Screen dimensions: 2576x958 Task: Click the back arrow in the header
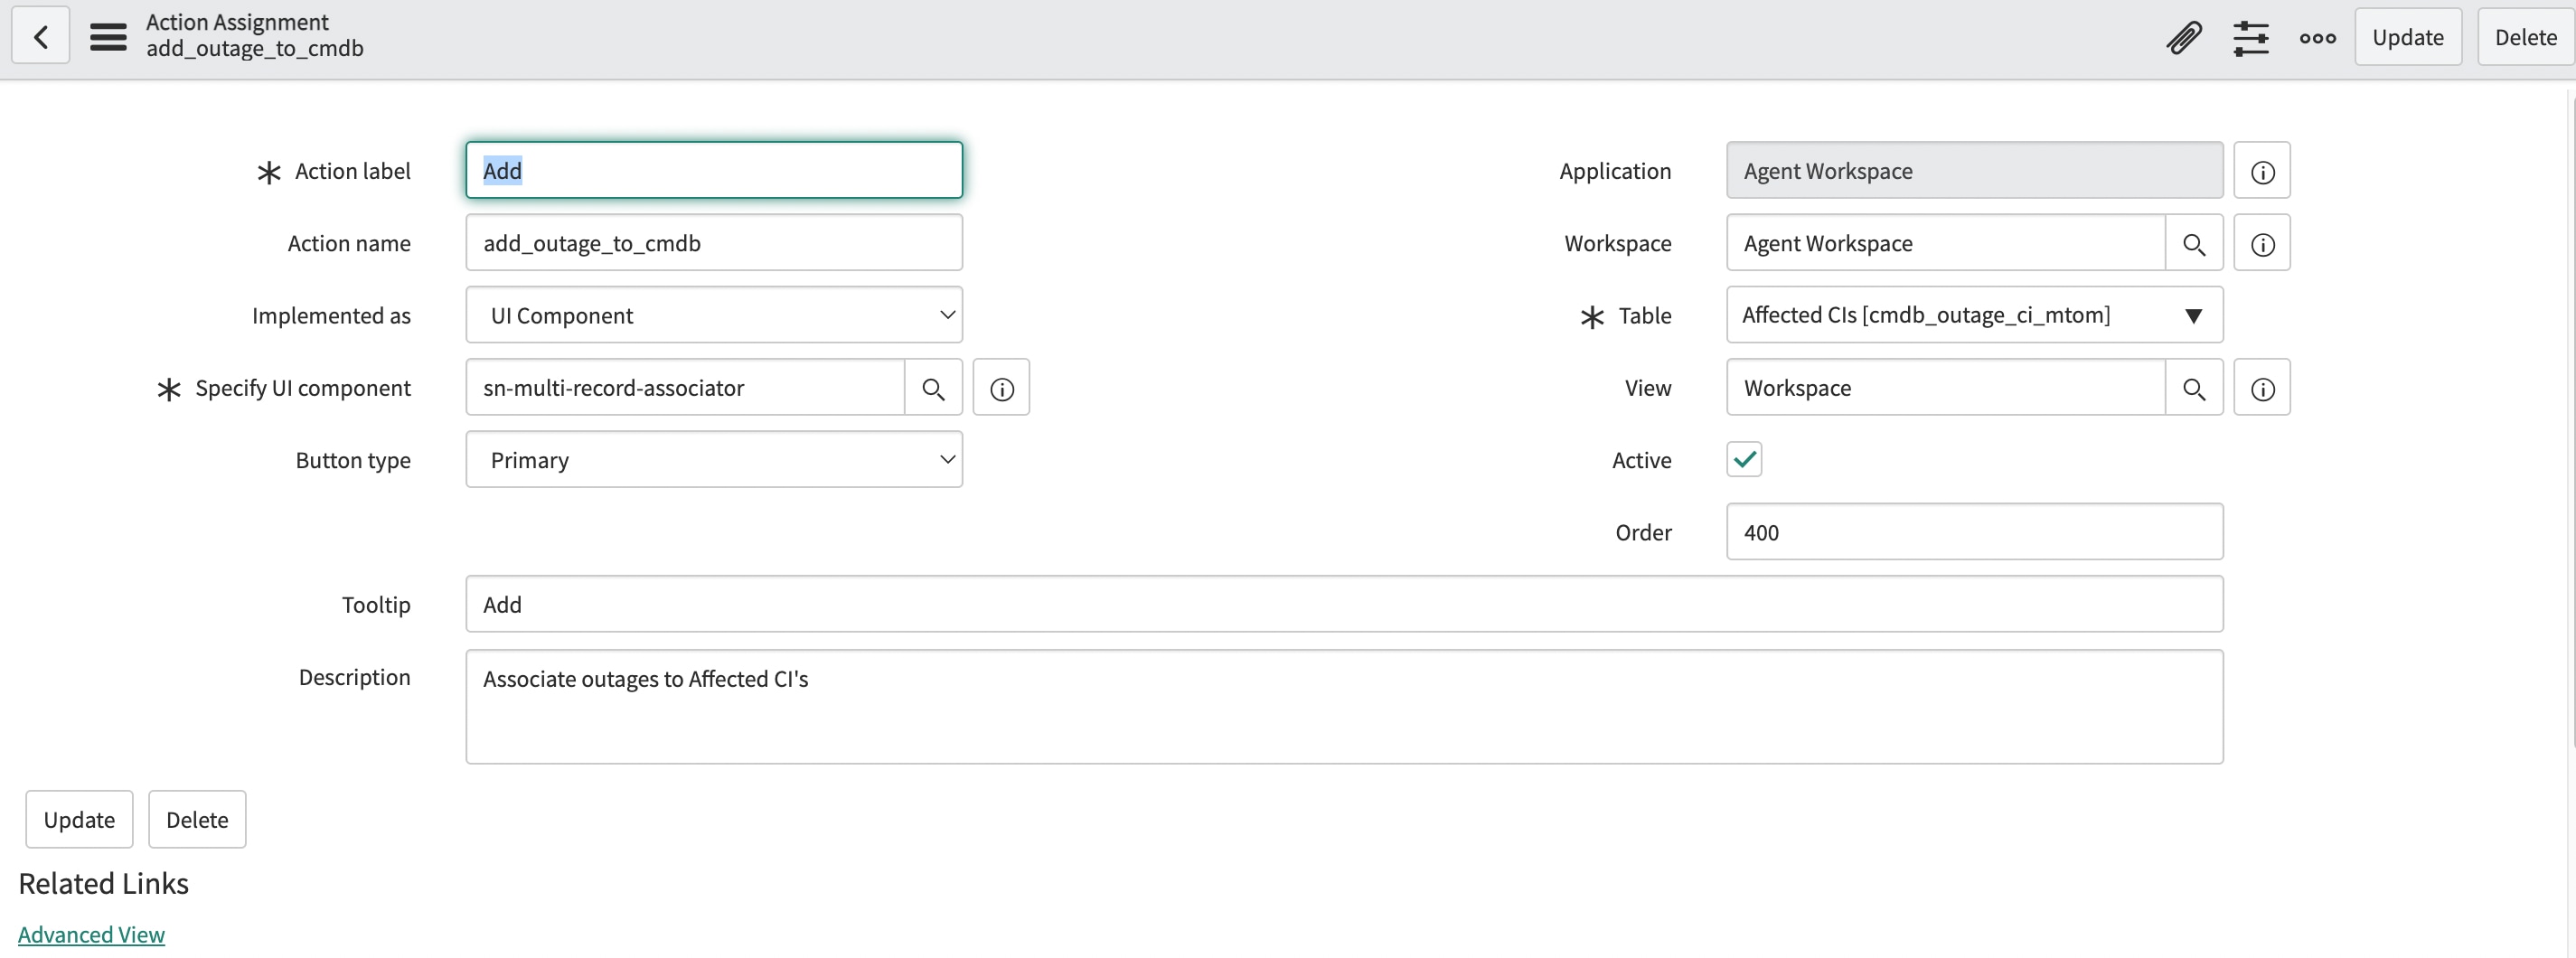39,36
